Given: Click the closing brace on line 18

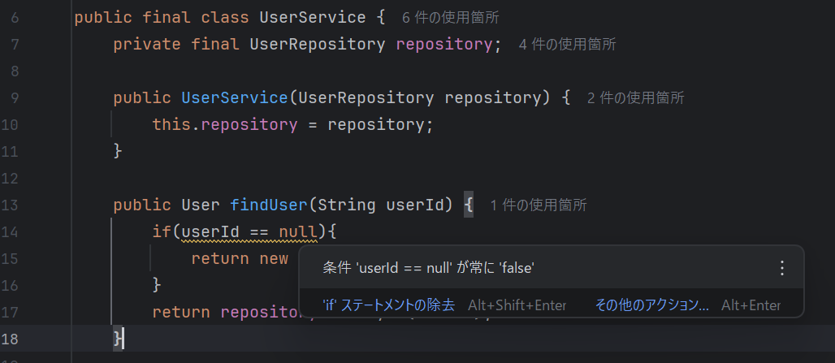Looking at the screenshot, I should (118, 339).
